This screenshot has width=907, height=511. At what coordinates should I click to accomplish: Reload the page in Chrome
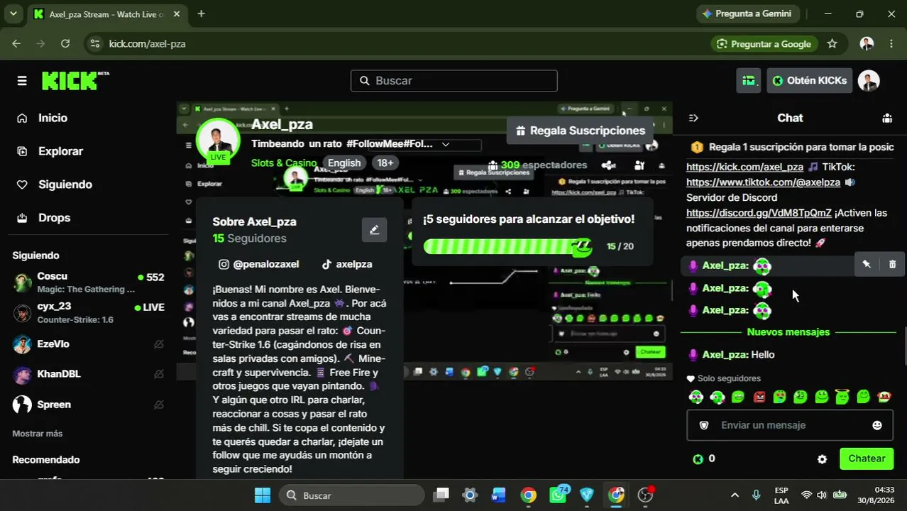pyautogui.click(x=65, y=44)
